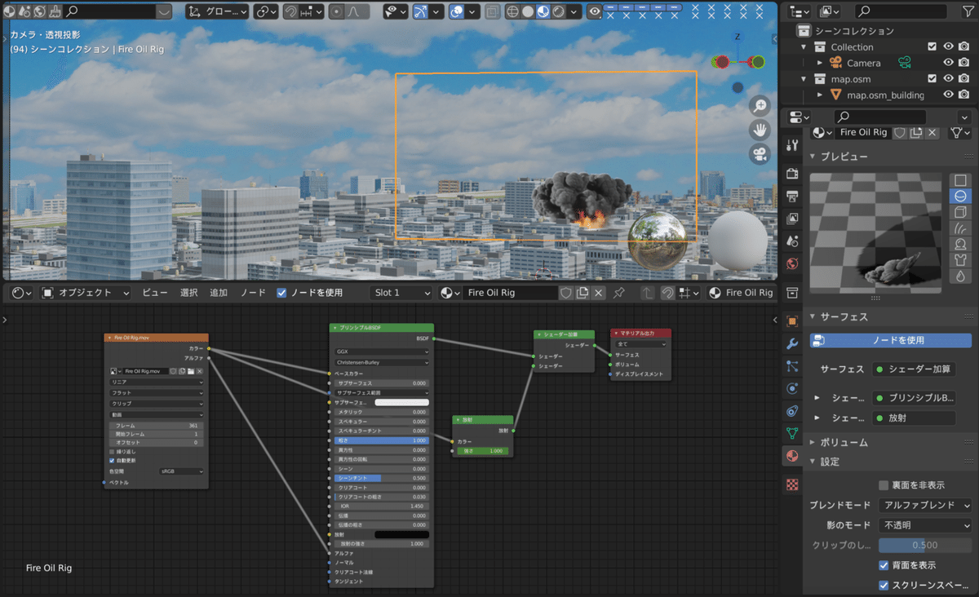
Task: Open the オブジェクト type dropdown in node editor
Action: tap(85, 293)
